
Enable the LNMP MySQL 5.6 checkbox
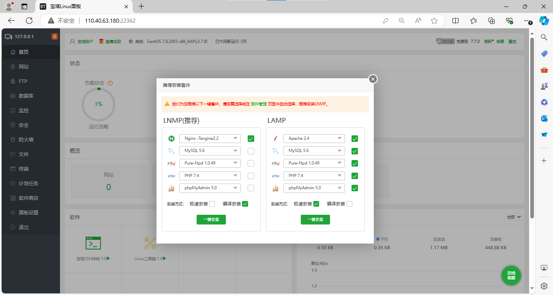point(251,151)
